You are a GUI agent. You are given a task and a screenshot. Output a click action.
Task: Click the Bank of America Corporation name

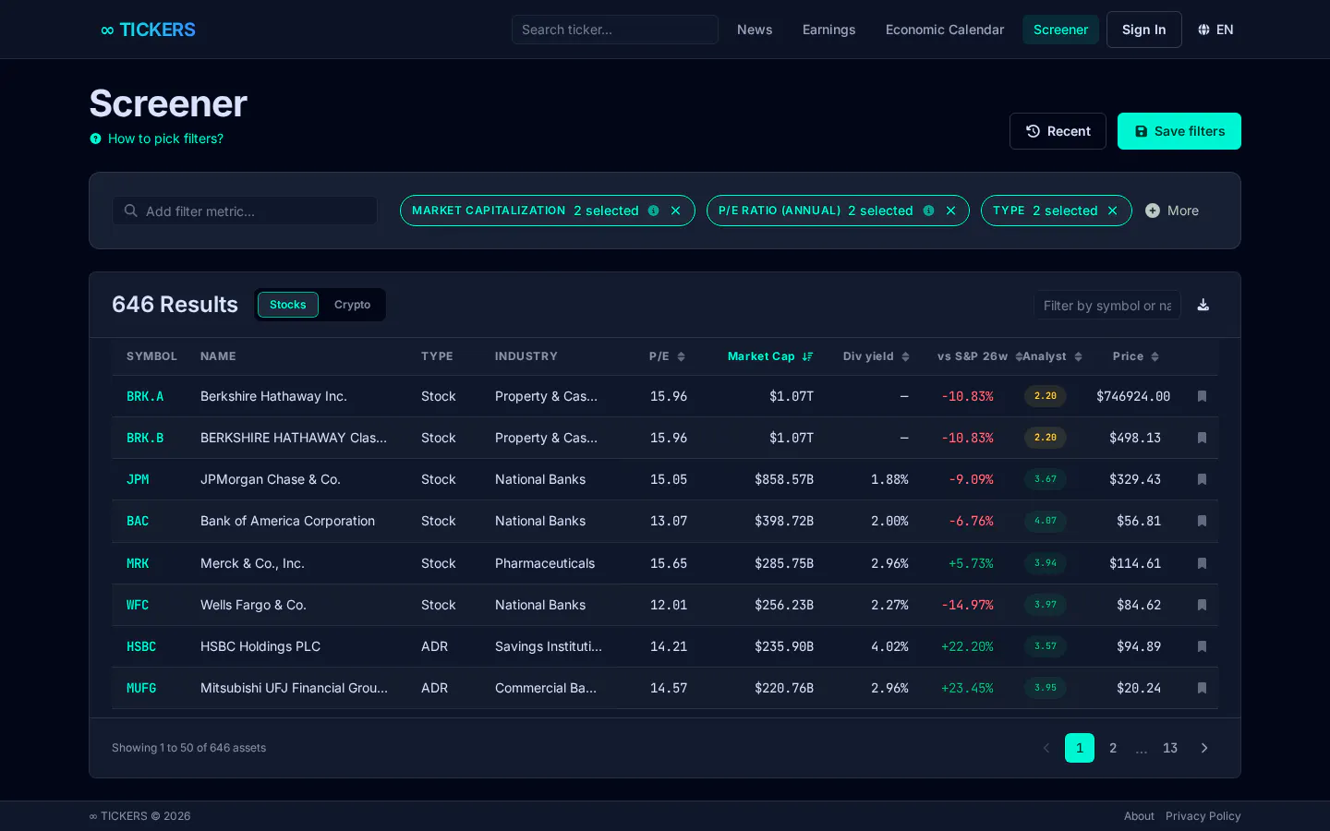(x=287, y=521)
